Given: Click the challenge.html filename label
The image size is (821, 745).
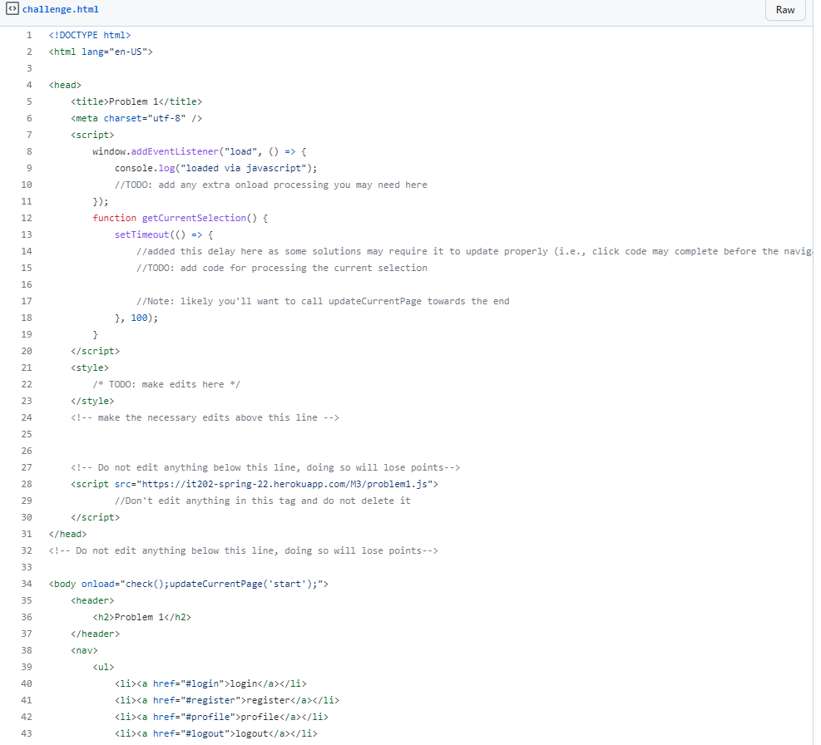Looking at the screenshot, I should [x=60, y=9].
